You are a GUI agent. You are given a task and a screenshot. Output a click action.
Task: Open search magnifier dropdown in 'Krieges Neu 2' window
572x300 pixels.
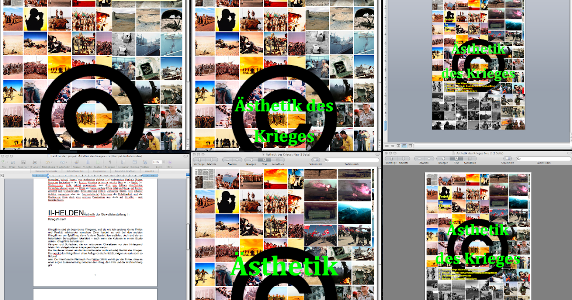[x=519, y=158]
